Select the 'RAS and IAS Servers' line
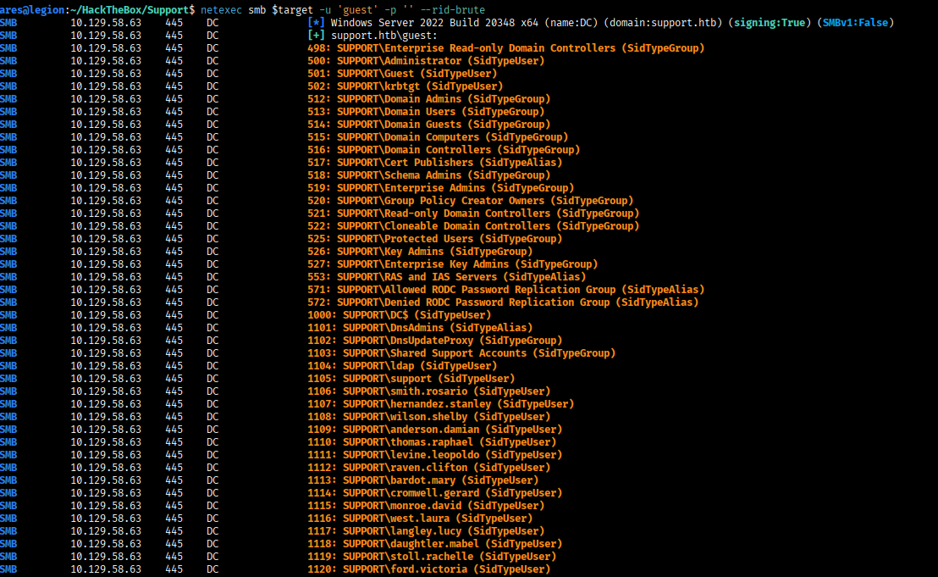The height and width of the screenshot is (577, 938). click(x=447, y=276)
